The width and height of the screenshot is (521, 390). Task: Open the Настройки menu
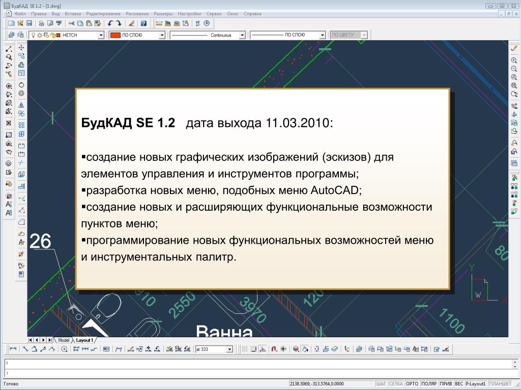[189, 14]
